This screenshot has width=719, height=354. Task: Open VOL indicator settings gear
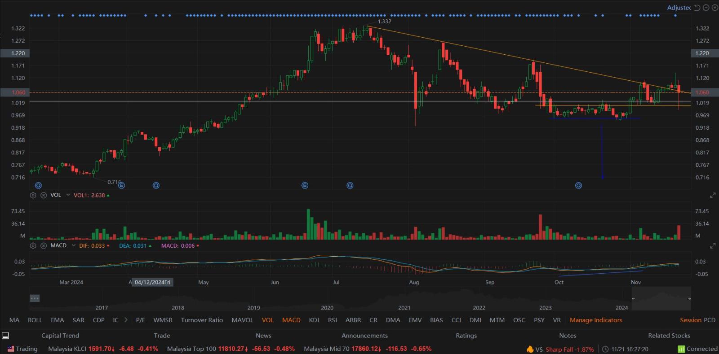click(33, 195)
